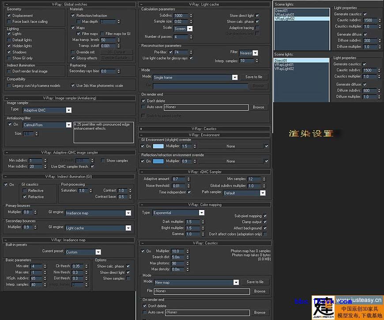Collapse V-Ray Environment rollout header

204,135
